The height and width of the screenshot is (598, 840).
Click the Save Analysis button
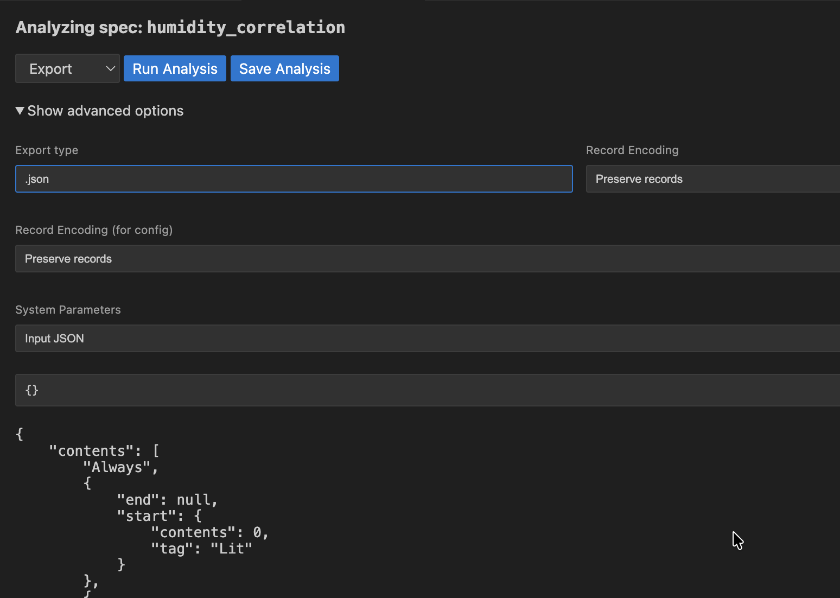coord(284,68)
